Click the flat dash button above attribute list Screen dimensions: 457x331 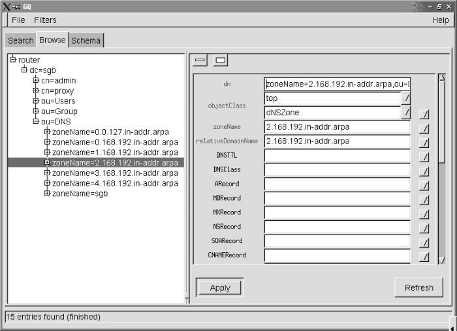click(x=200, y=61)
